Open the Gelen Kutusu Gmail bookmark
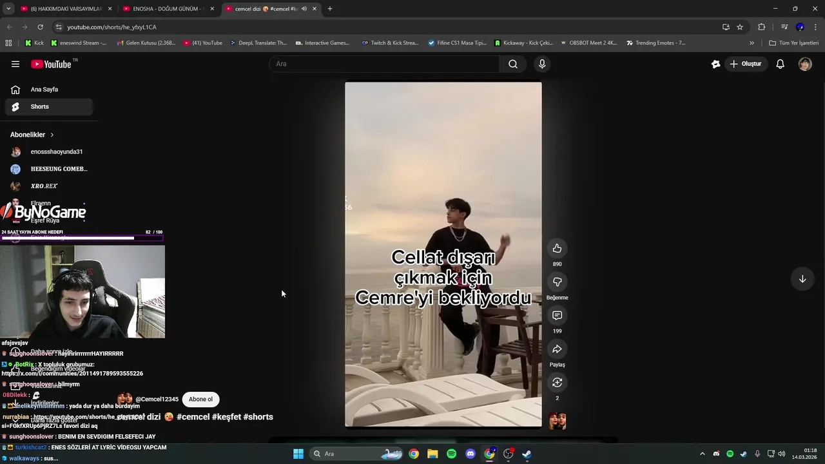 (x=146, y=43)
